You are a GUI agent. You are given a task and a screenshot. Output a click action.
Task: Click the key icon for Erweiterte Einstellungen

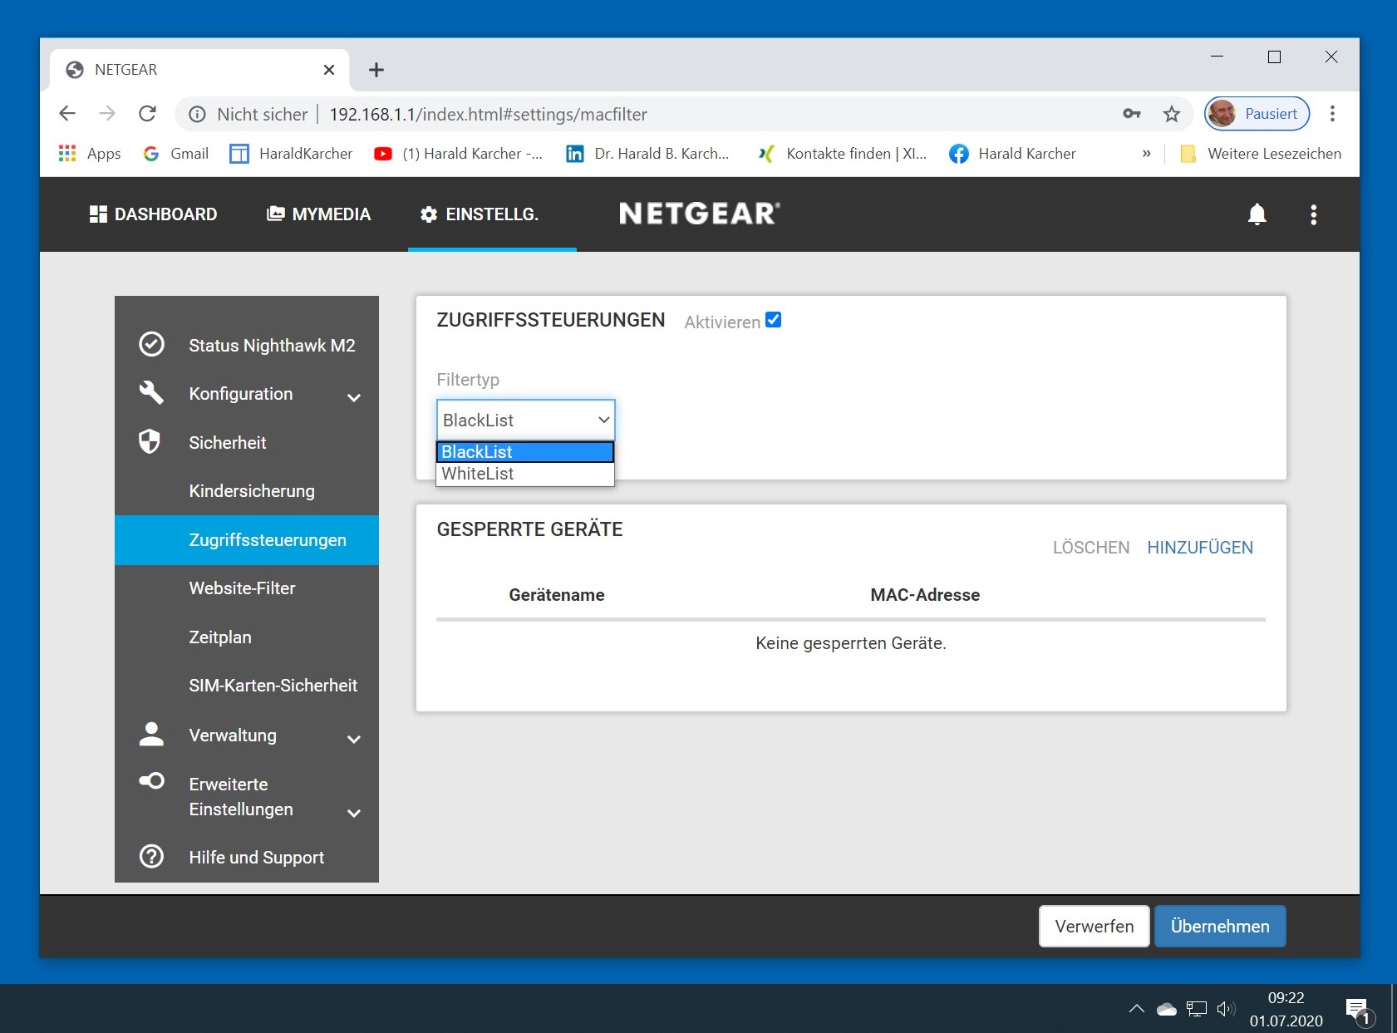[151, 782]
